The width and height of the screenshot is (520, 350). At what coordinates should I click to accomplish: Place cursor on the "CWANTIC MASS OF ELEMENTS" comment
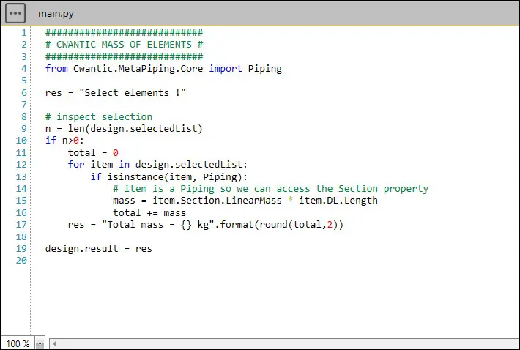(124, 45)
